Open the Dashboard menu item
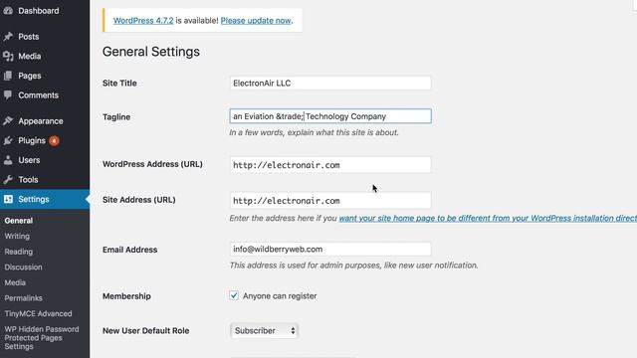 tap(39, 11)
